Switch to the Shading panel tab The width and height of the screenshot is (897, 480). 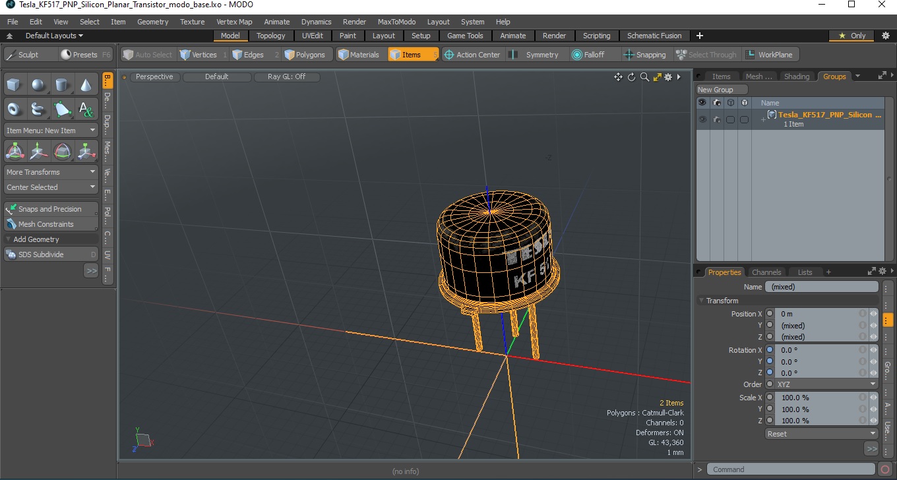click(x=796, y=76)
